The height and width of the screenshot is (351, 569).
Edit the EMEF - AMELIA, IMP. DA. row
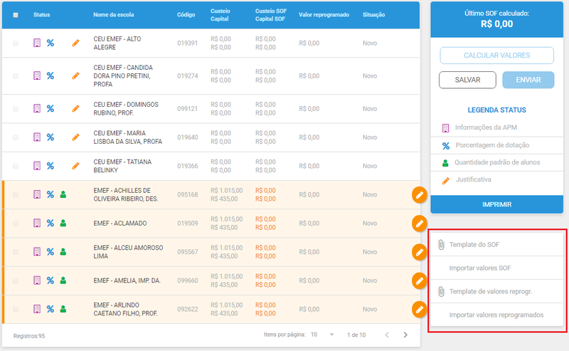(x=419, y=281)
